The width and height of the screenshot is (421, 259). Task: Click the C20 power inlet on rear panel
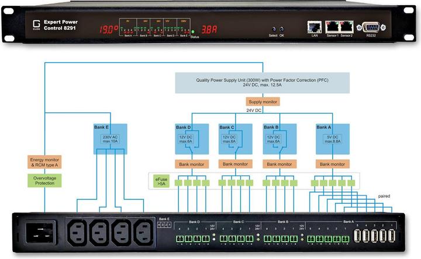tap(40, 233)
